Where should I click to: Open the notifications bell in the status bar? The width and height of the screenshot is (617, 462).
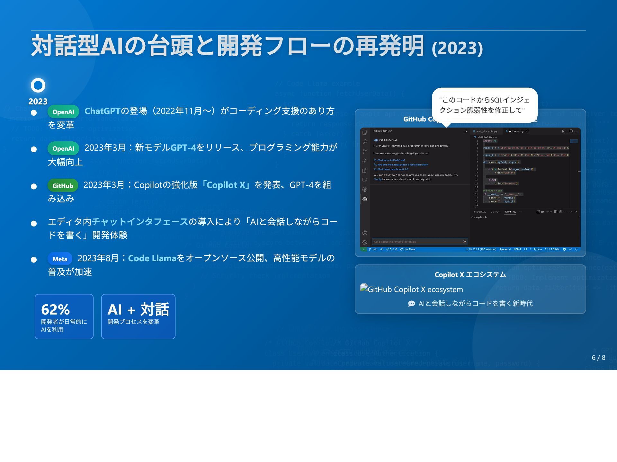[x=576, y=249]
